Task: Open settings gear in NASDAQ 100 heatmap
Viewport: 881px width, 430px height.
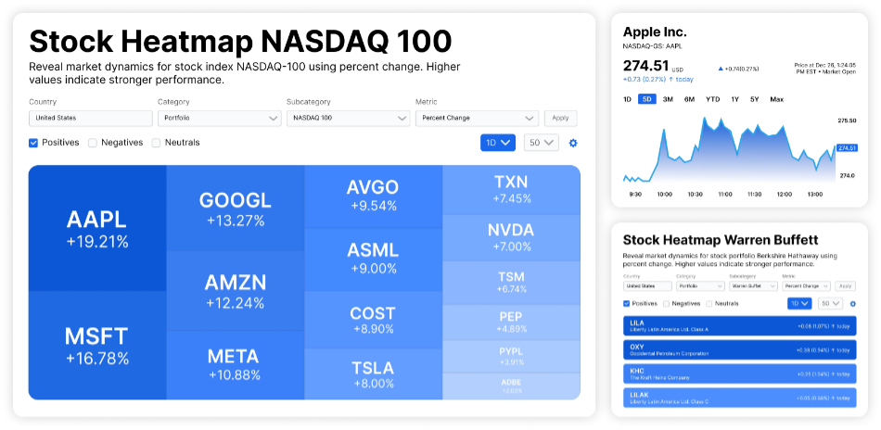Action: [573, 143]
